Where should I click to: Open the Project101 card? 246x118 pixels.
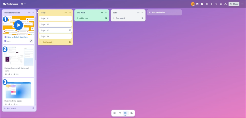pyautogui.click(x=55, y=18)
